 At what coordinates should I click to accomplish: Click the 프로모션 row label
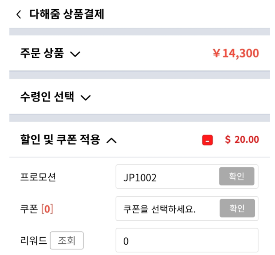[38, 177]
